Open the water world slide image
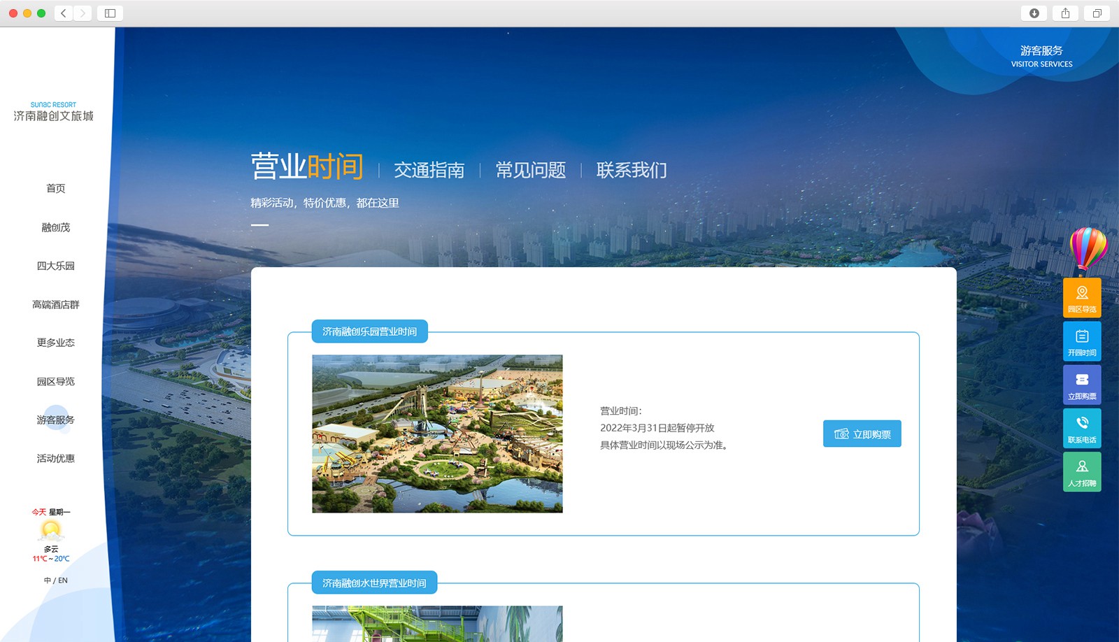 click(437, 624)
